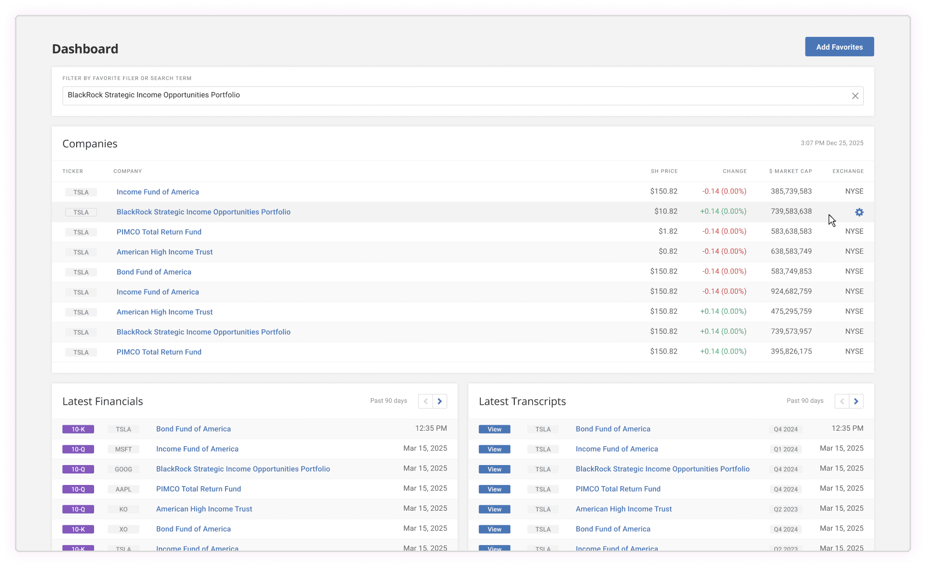This screenshot has width=926, height=567.
Task: Click the XO ticker tag in Latest Financials
Action: (123, 529)
